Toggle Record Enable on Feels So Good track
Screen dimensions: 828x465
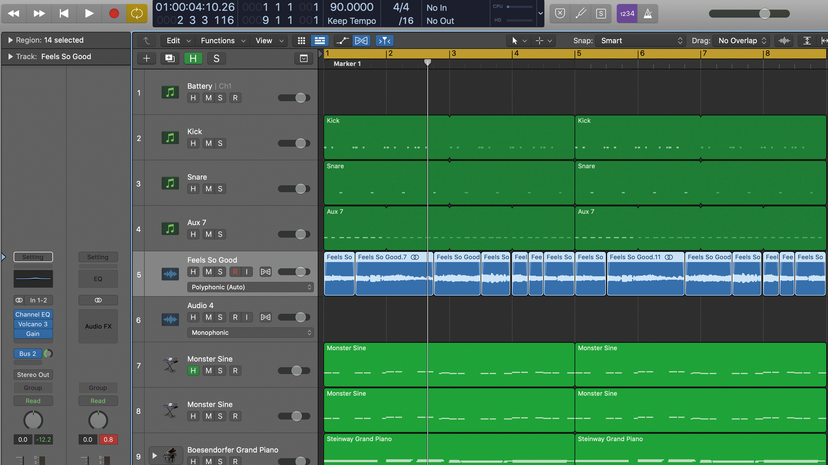coord(234,271)
